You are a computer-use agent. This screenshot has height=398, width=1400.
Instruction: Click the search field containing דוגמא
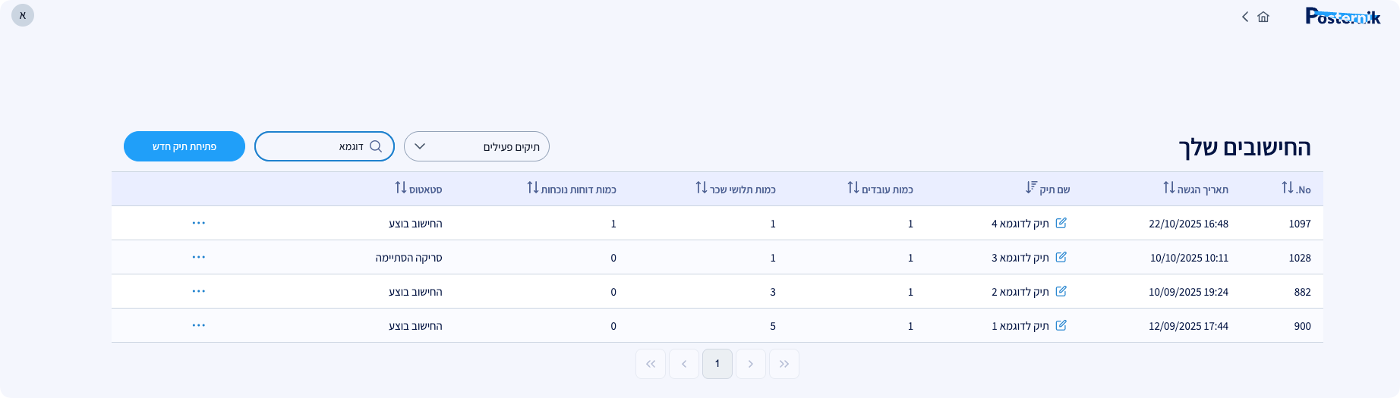click(319, 146)
